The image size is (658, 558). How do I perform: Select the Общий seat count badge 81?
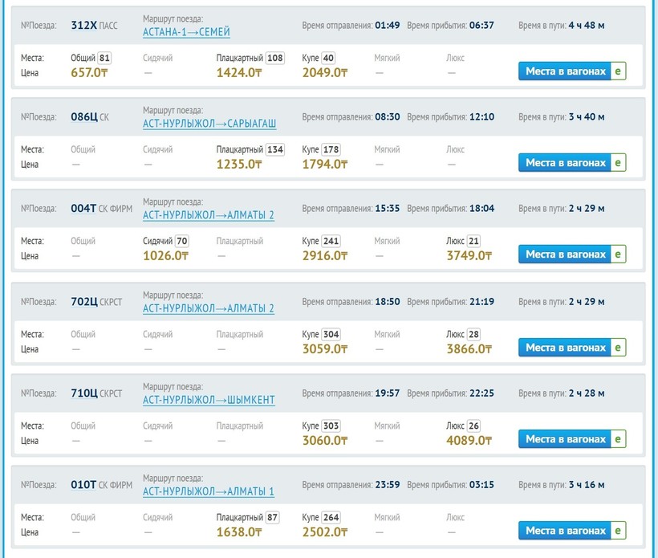click(x=105, y=58)
